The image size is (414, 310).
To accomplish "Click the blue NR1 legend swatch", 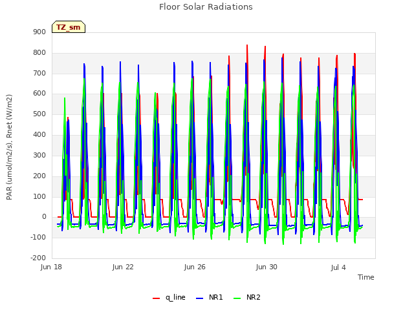I will point(200,298).
